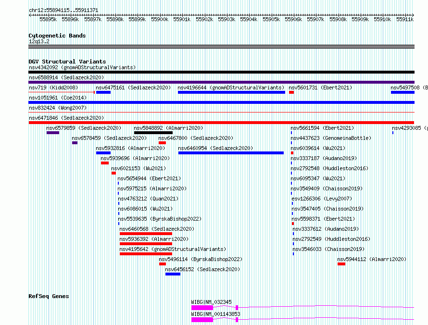The image size is (428, 325).
Task: Open the nsv6588914 Sedlazeck2020 label
Action: point(66,77)
